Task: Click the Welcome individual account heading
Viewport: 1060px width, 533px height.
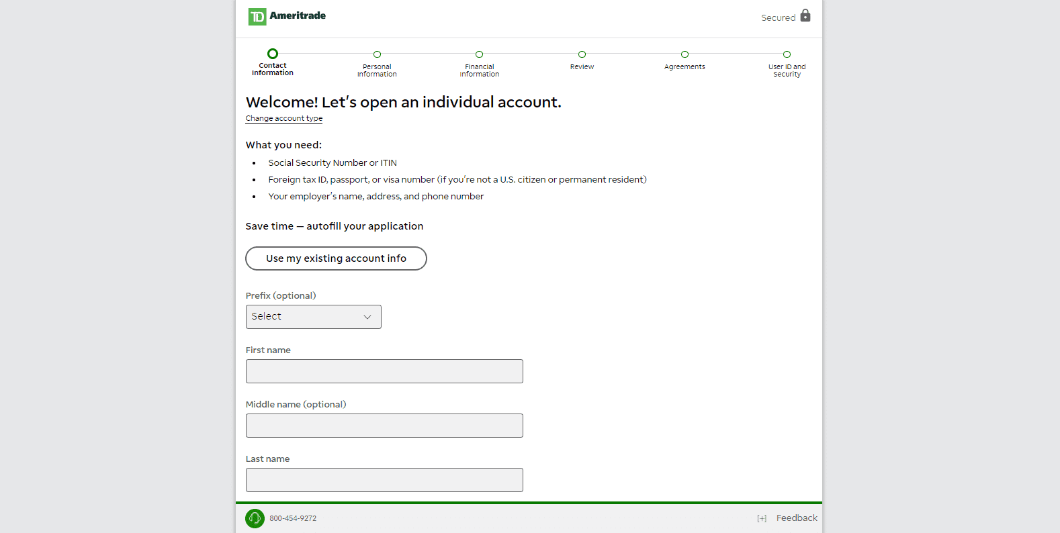Action: click(x=403, y=102)
